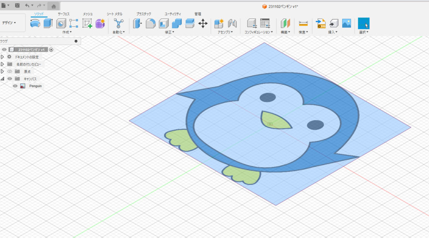This screenshot has width=429, height=238.
Task: Activate radio button beside 231102ペンギン v1
Action: [51, 49]
